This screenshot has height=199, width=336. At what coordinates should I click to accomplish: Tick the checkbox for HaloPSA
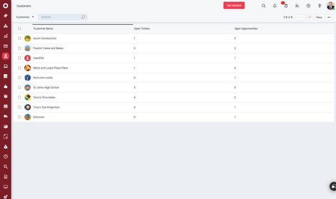(x=19, y=58)
